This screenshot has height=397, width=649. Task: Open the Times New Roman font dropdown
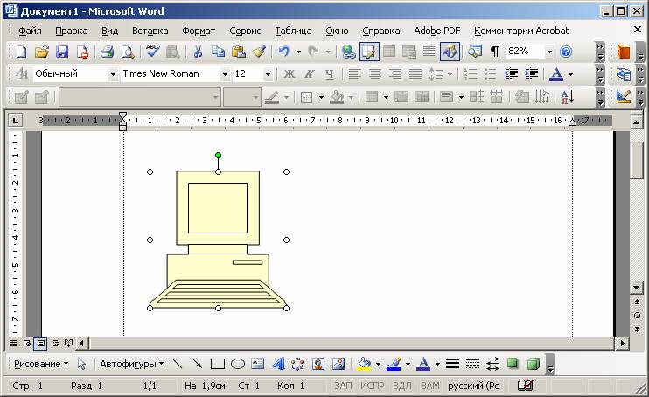click(x=225, y=74)
